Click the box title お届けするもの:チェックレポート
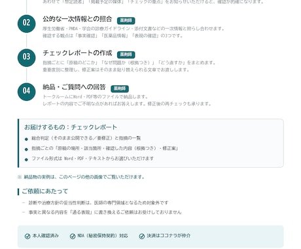The height and width of the screenshot is (249, 301). pos(71,127)
